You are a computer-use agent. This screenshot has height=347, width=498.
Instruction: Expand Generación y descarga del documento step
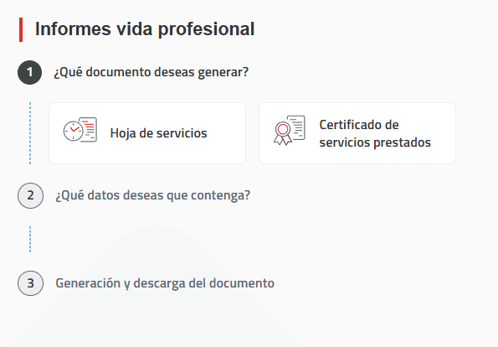(165, 283)
